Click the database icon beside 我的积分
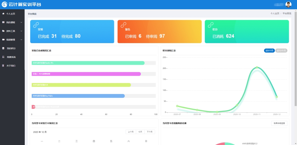The height and width of the screenshot is (145, 297). click(x=3, y=48)
